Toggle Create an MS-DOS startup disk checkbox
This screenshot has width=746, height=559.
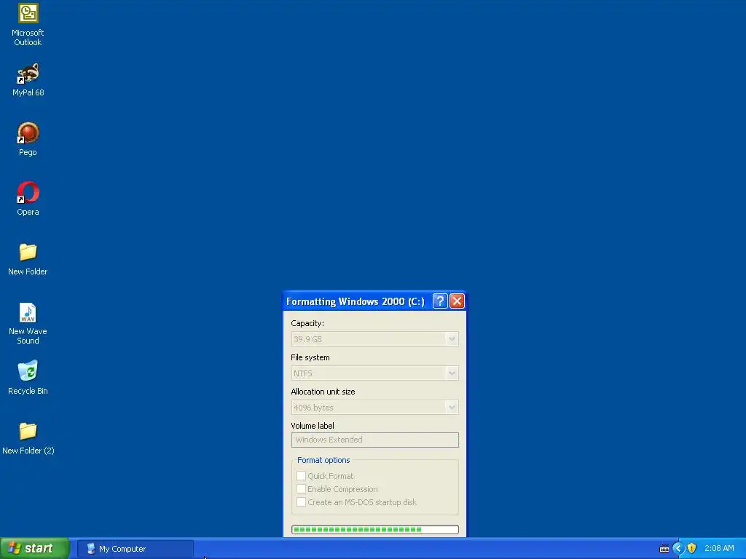pyautogui.click(x=301, y=502)
